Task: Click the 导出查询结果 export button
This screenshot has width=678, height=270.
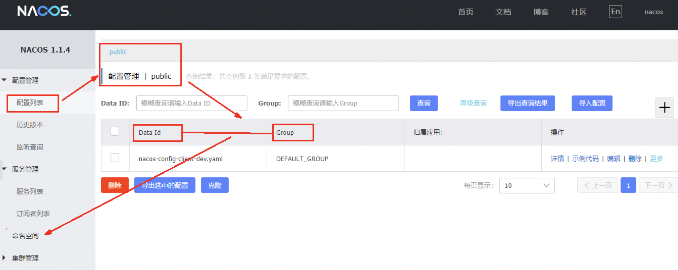Action: click(527, 103)
